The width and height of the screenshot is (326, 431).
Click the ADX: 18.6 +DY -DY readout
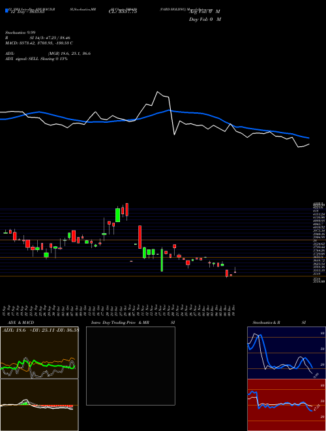40,330
